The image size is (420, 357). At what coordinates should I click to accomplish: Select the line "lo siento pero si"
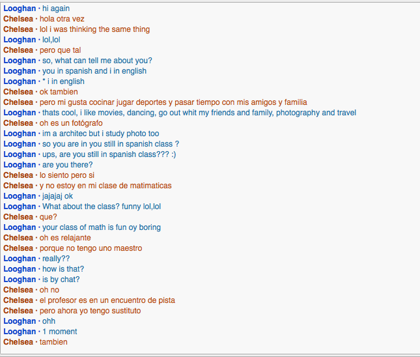tap(67, 175)
